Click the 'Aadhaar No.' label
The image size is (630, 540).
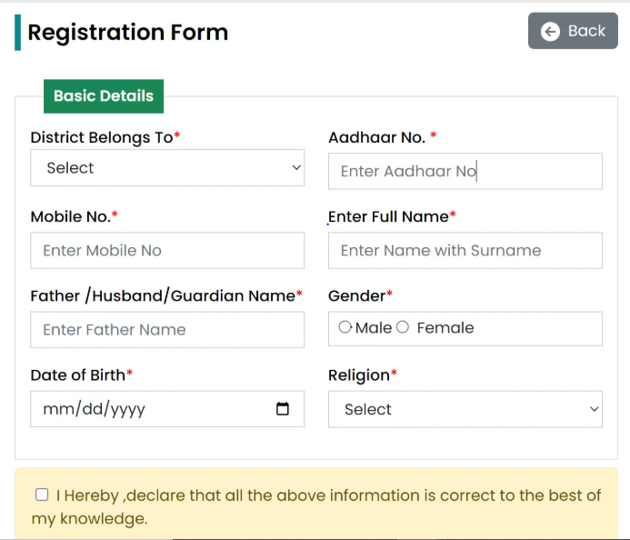[382, 137]
